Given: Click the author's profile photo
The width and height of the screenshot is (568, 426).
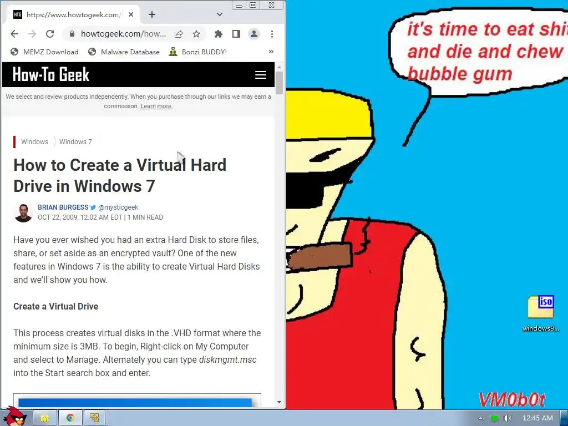Looking at the screenshot, I should (x=23, y=212).
